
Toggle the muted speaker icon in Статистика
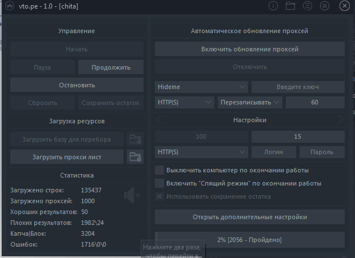(x=131, y=196)
